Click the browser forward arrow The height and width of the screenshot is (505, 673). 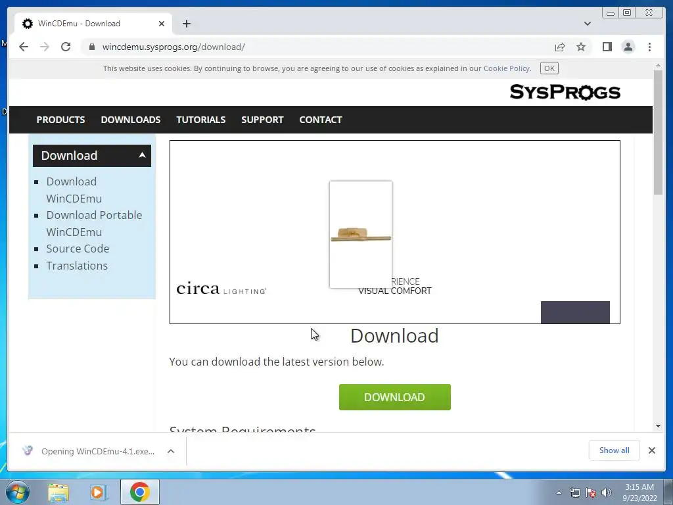(x=45, y=47)
